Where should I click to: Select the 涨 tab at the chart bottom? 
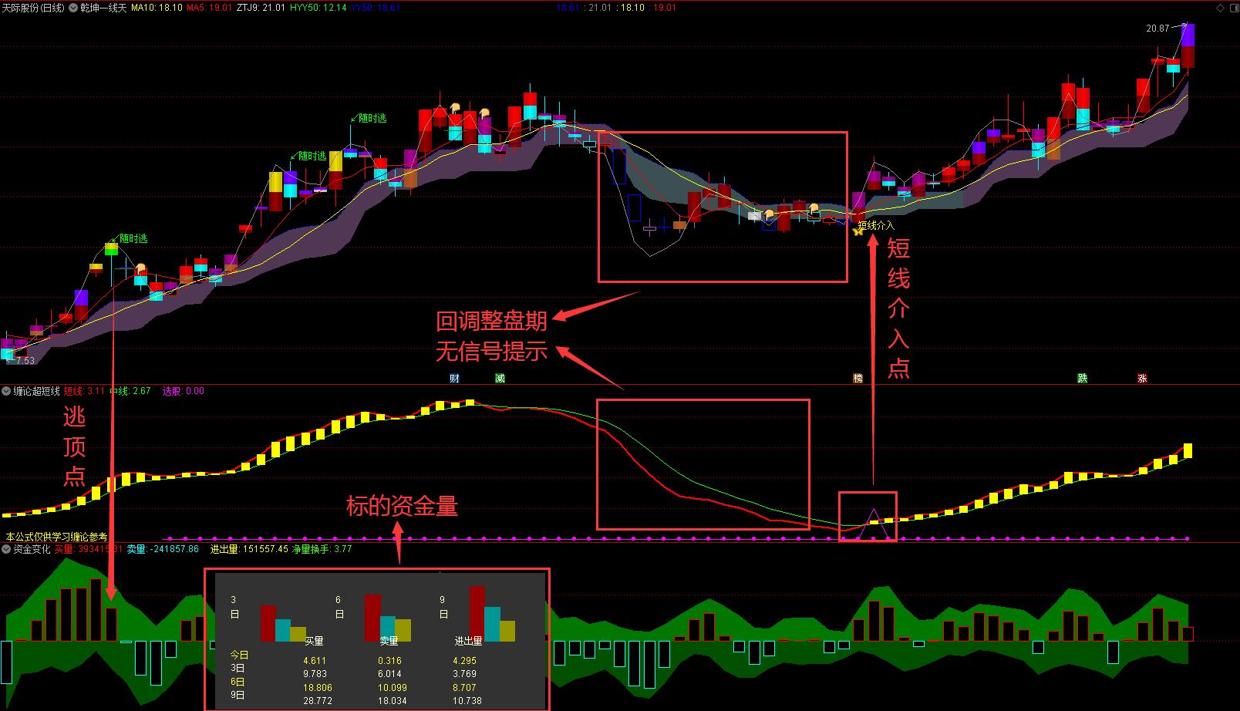click(x=1143, y=378)
